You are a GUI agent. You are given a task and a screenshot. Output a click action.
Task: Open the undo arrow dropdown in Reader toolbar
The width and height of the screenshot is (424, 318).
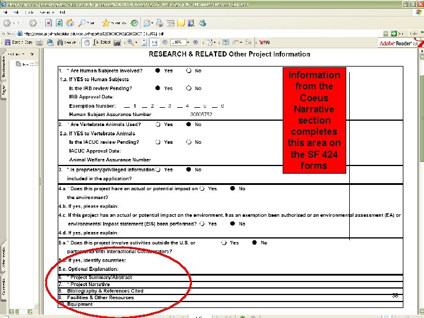tap(241, 42)
